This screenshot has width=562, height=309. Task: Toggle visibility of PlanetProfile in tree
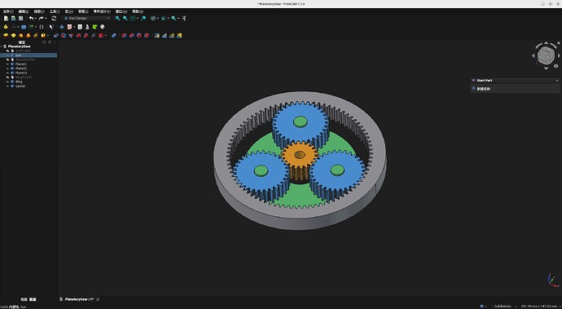[x=7, y=60]
